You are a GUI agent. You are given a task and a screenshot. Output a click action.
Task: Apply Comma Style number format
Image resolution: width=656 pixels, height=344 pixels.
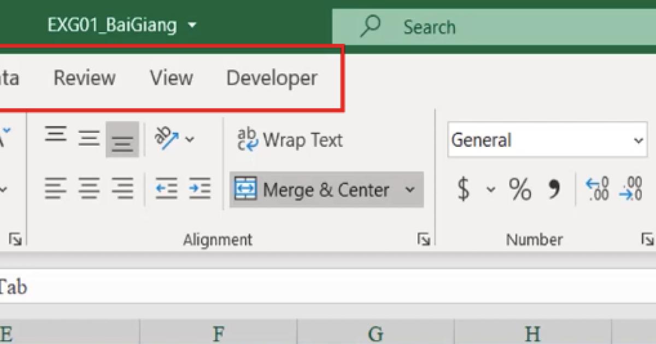click(554, 190)
